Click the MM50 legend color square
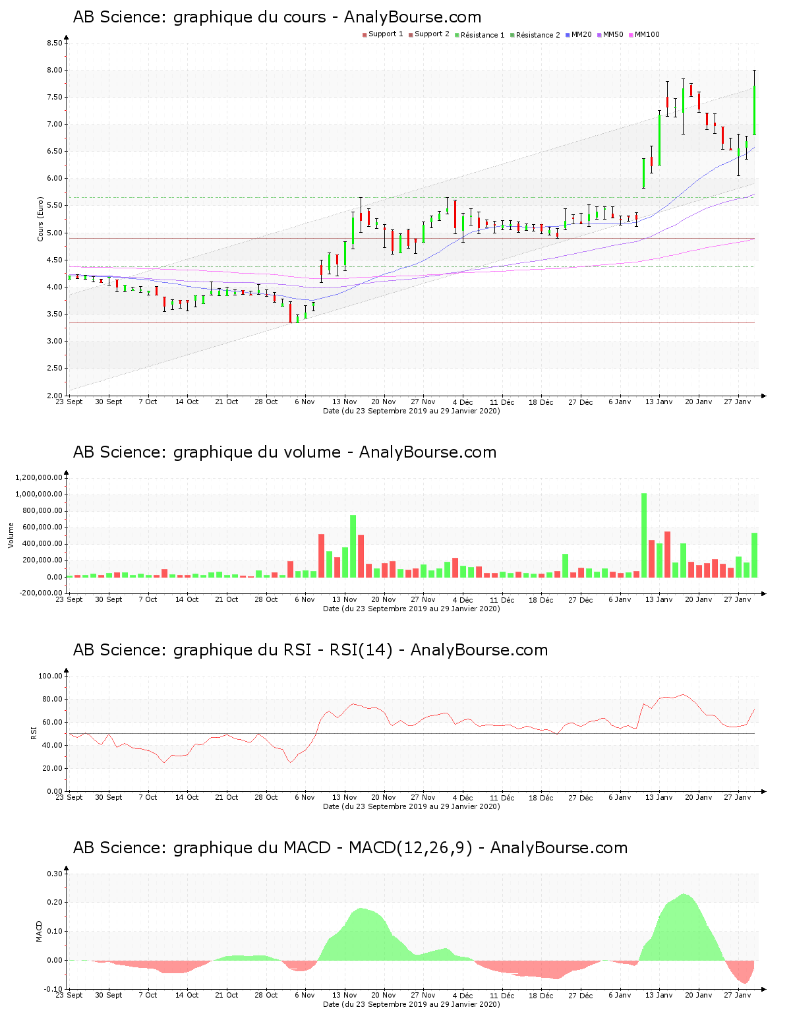 [x=599, y=35]
